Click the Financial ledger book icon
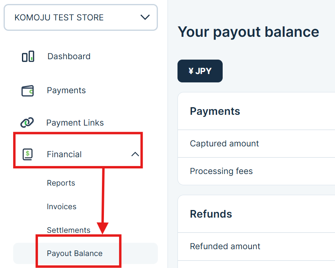The height and width of the screenshot is (268, 335). [x=28, y=154]
